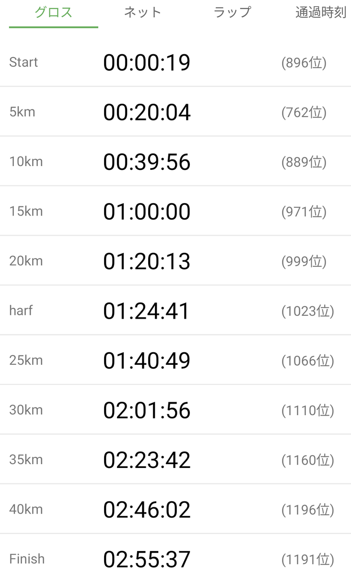This screenshot has height=576, width=351.
Task: Tap the 25km time 01:40:49
Action: coord(147,360)
